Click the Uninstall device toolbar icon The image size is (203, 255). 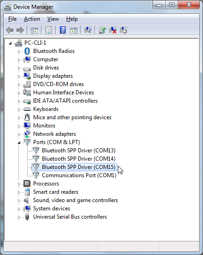[x=113, y=30]
